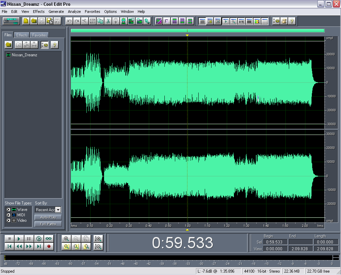341x275 pixels.
Task: Create a new file with the New icon
Action: pyautogui.click(x=26, y=21)
